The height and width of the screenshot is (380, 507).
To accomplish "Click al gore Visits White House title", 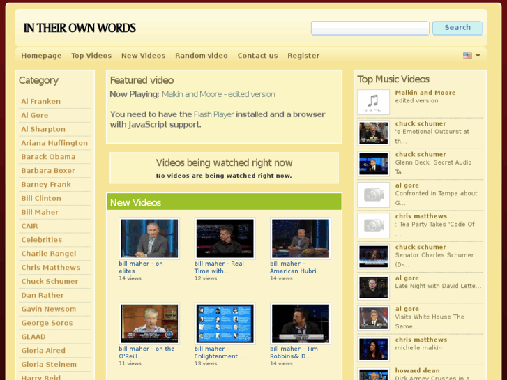I will tap(407, 309).
